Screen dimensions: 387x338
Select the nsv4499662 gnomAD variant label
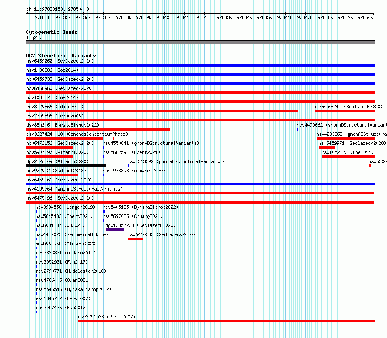pyautogui.click(x=342, y=125)
